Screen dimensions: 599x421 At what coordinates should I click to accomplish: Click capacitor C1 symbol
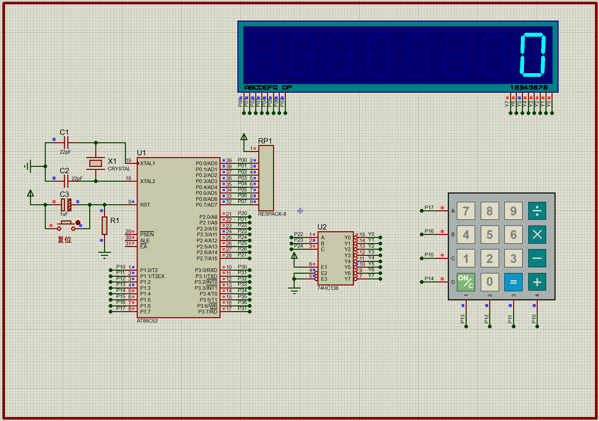coord(66,143)
